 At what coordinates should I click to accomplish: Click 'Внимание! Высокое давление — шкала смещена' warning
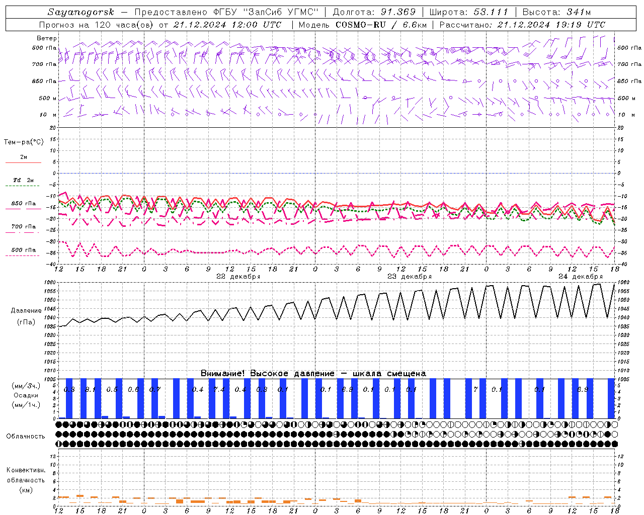313,373
